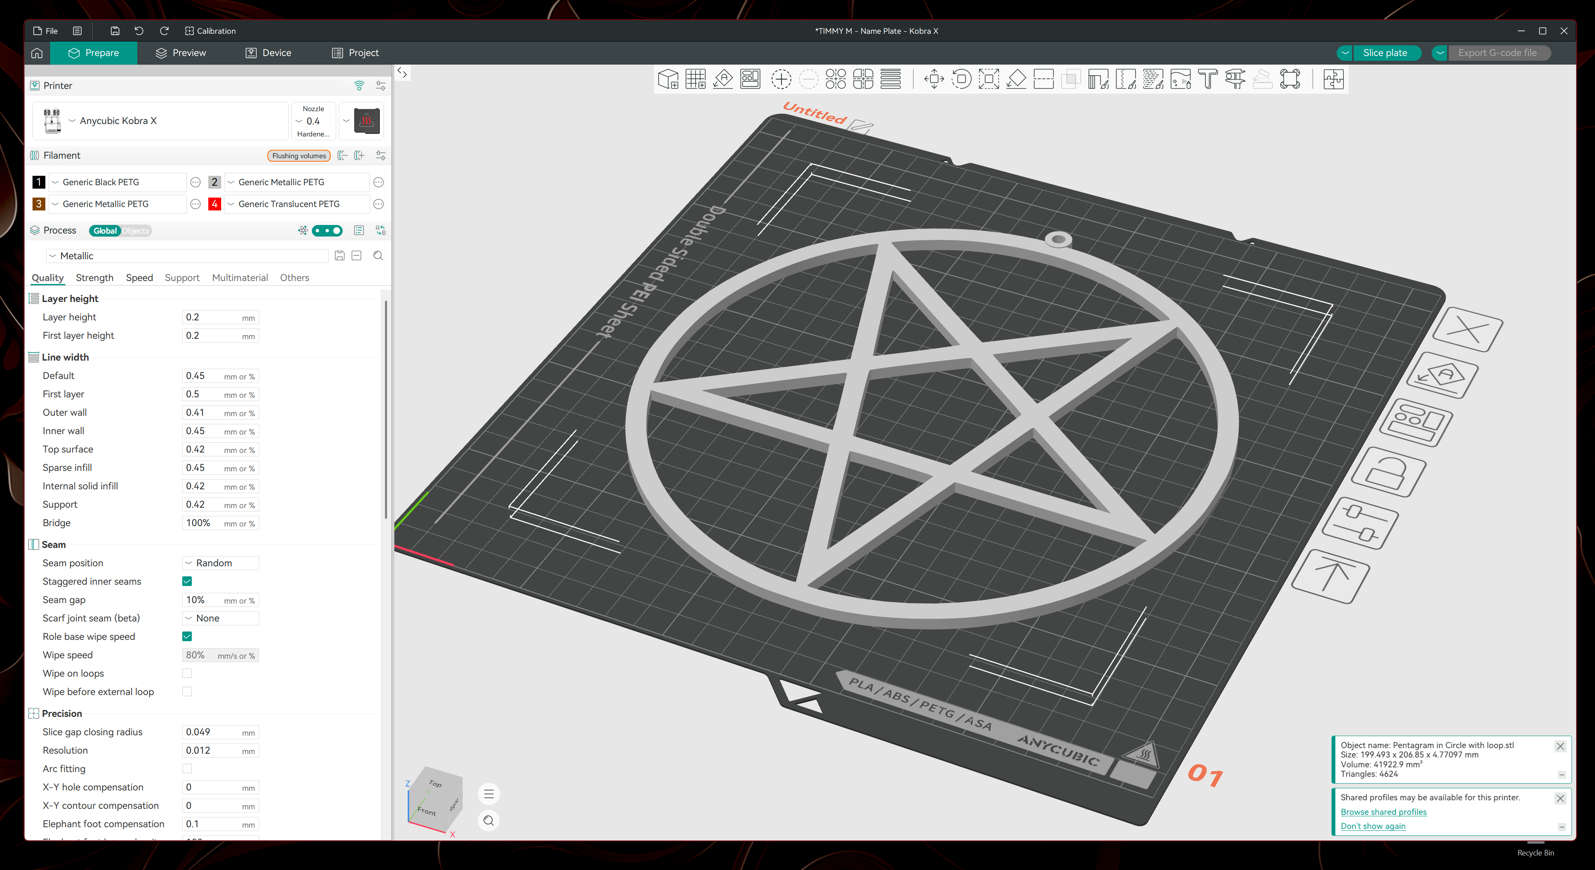This screenshot has width=1595, height=870.
Task: Select the Text shape tool
Action: coord(1207,79)
